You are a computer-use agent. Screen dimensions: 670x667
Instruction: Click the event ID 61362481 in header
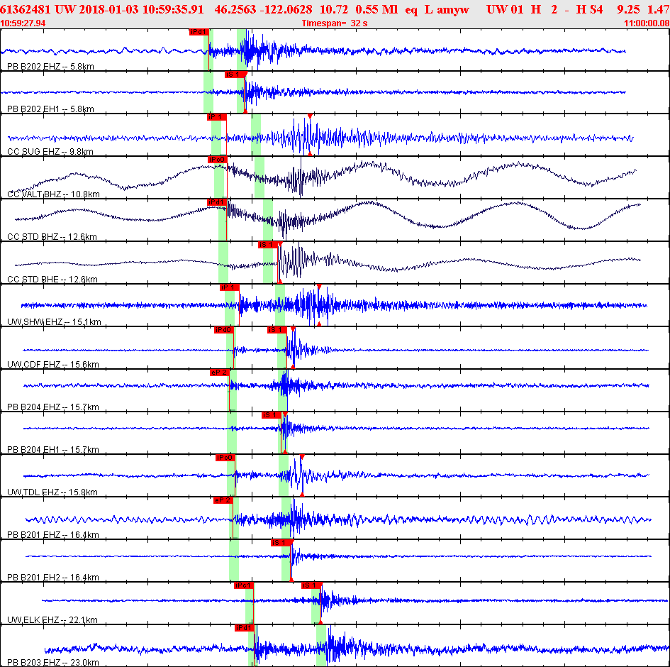(26, 9)
